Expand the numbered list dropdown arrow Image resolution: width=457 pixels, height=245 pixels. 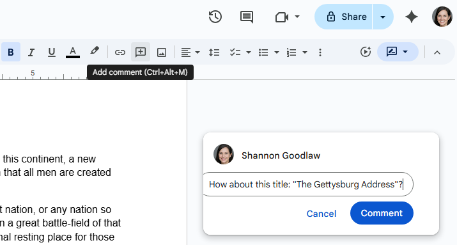(305, 52)
